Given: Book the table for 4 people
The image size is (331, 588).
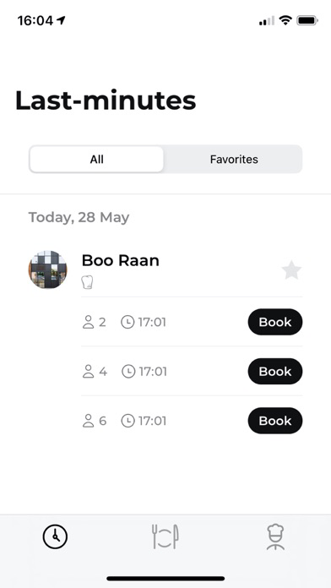Looking at the screenshot, I should 275,371.
